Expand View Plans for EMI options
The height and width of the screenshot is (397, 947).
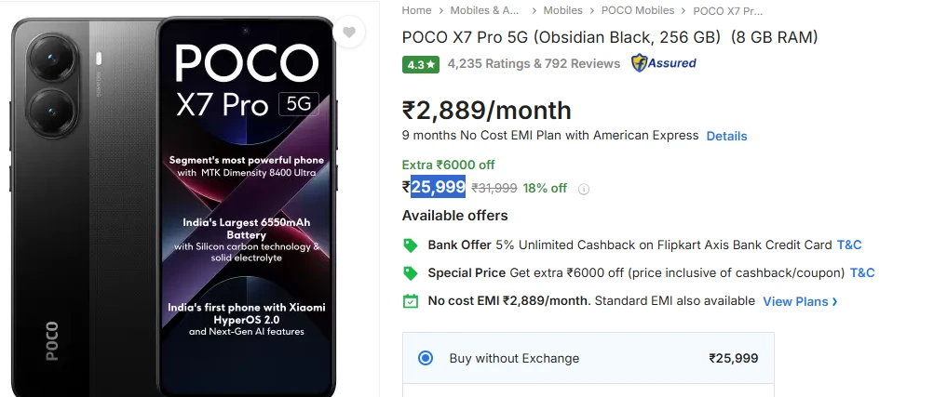pos(800,301)
